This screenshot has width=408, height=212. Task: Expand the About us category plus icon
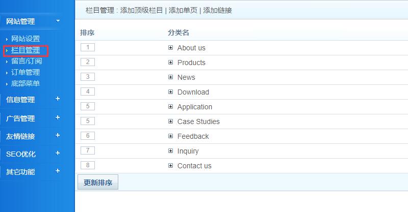(170, 48)
